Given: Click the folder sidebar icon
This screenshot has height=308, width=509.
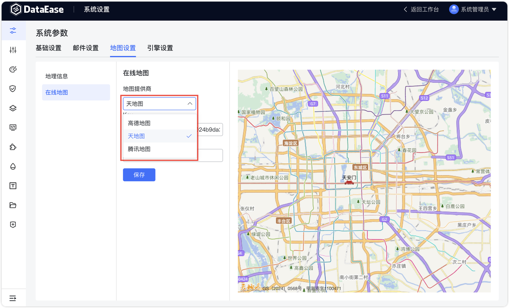Looking at the screenshot, I should (13, 205).
